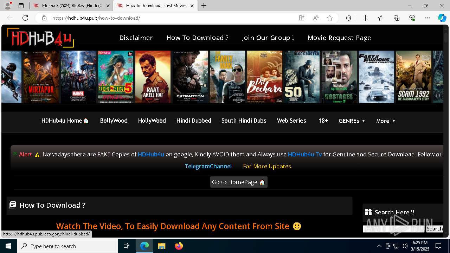Viewport: 450px width, 253px height.
Task: Click the browser address bar URL
Action: coord(96,18)
